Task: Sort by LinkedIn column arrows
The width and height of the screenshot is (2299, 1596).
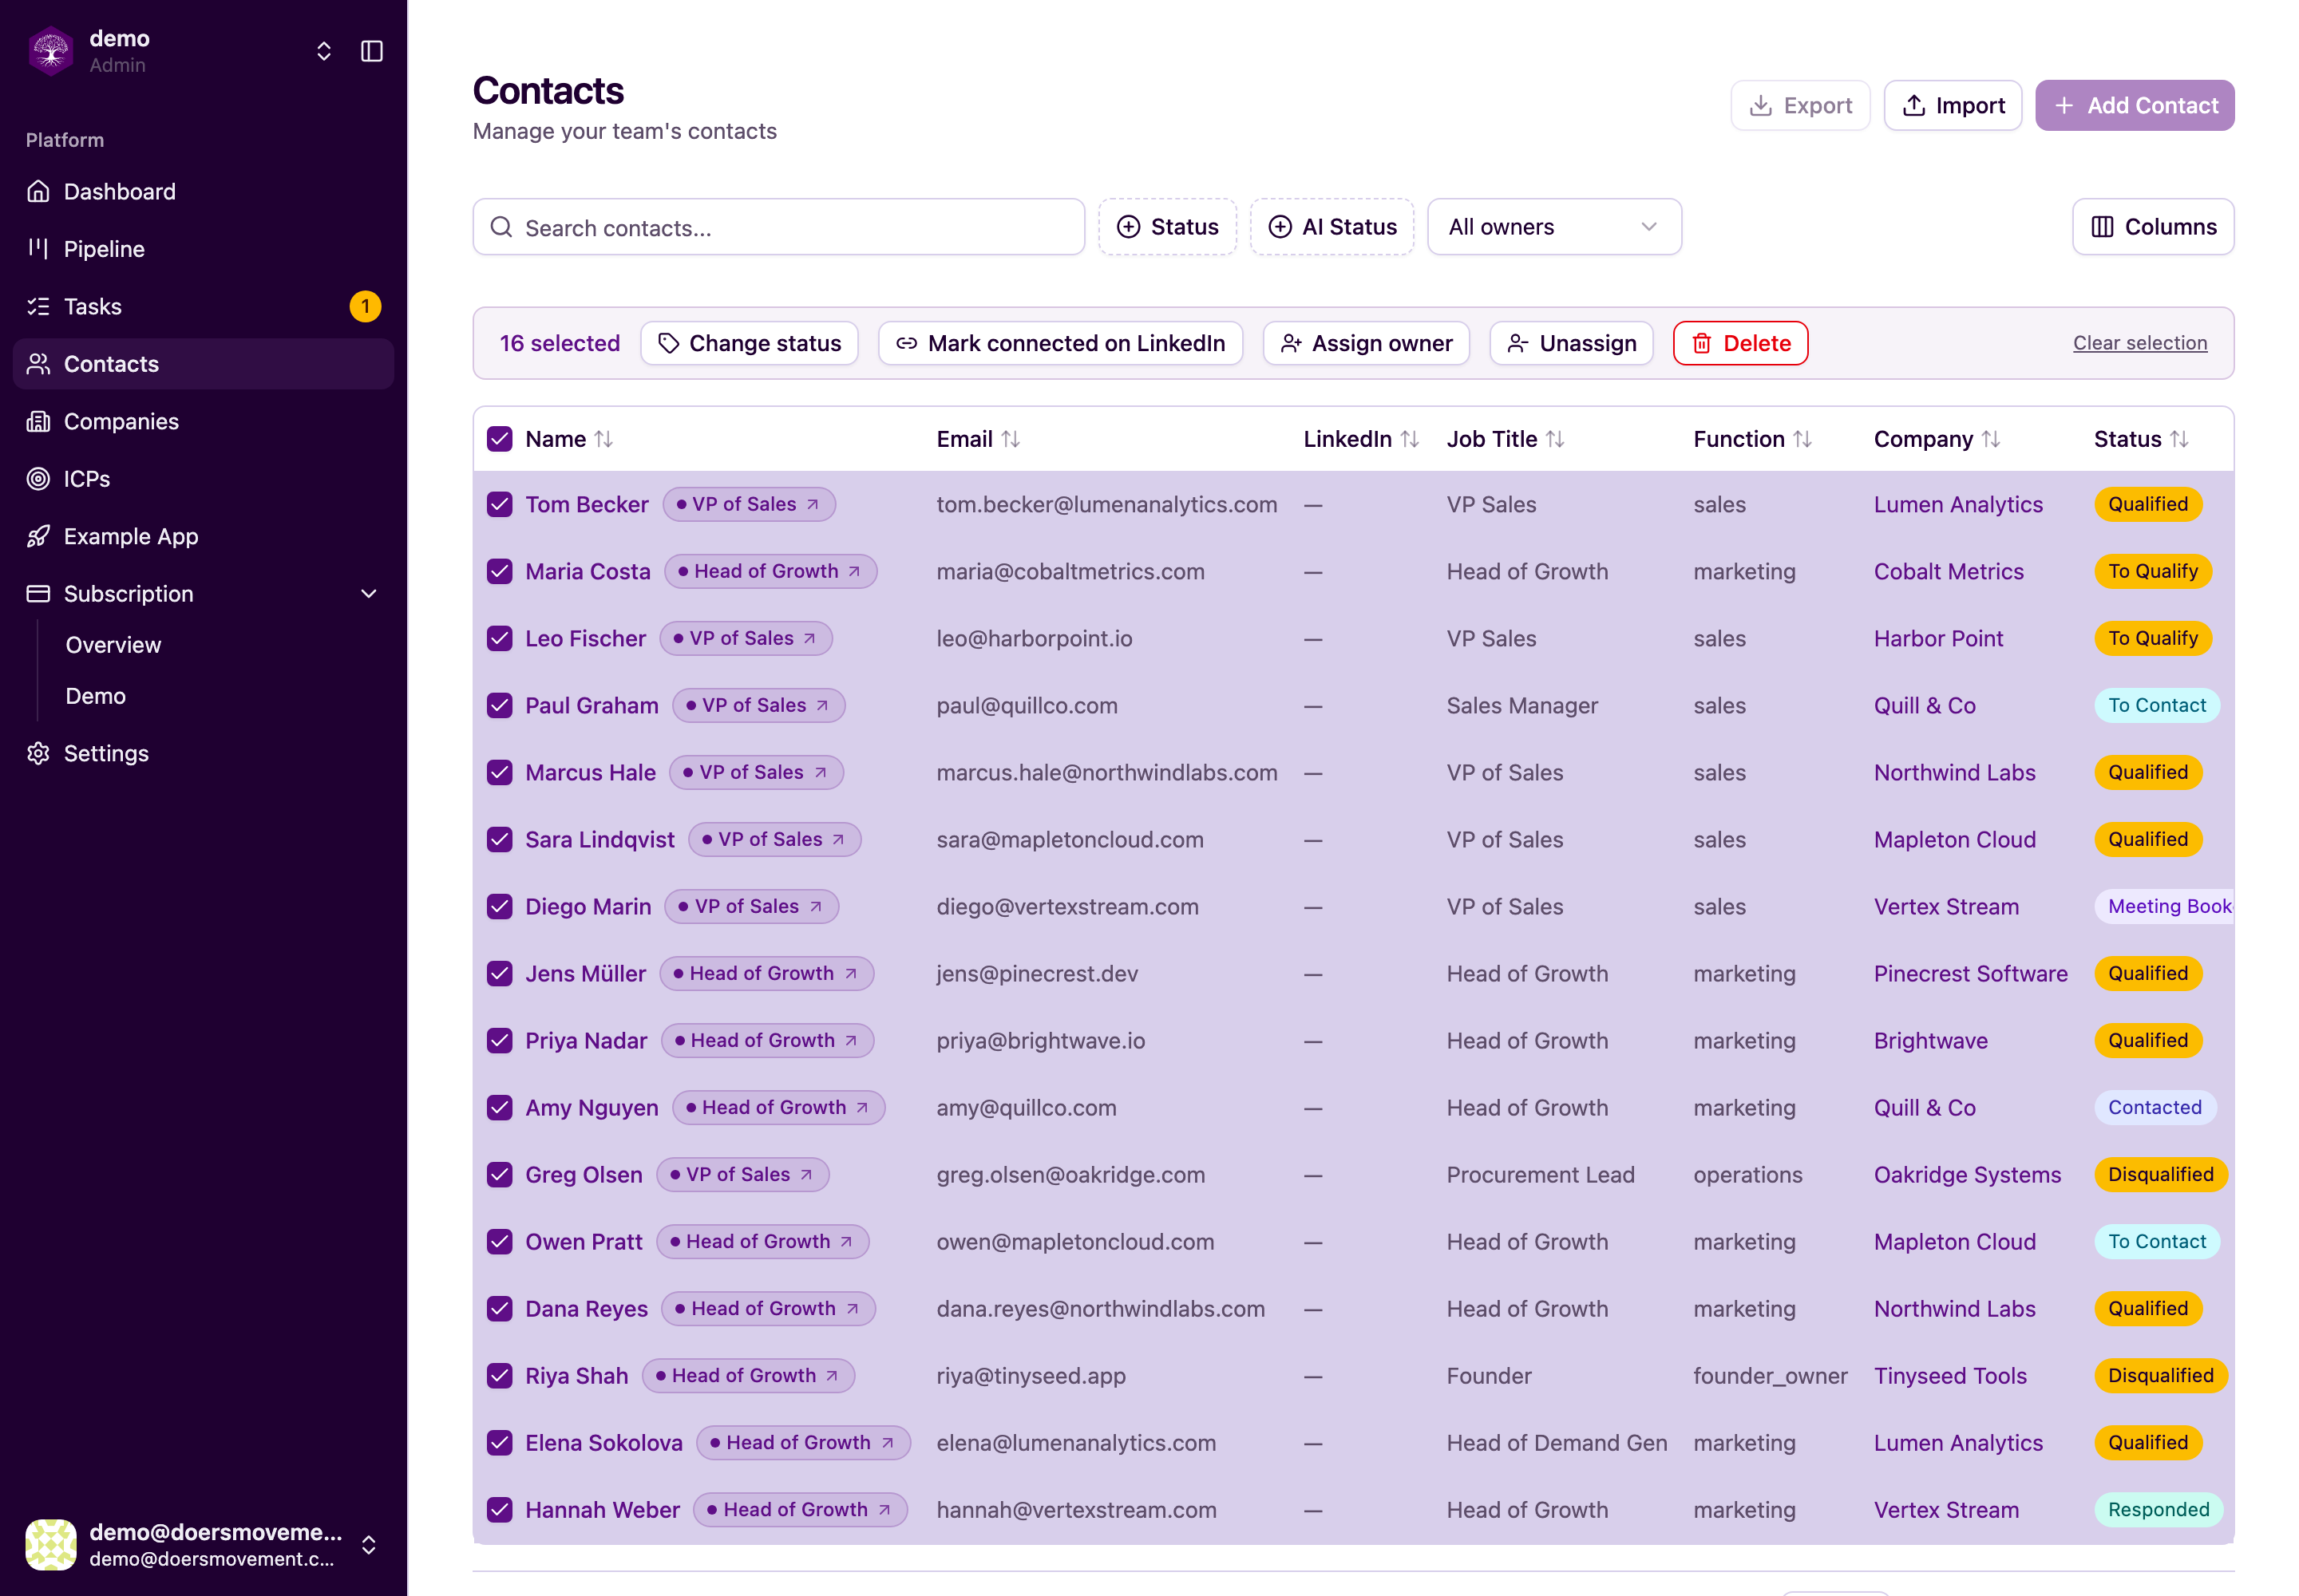Action: coord(1410,439)
